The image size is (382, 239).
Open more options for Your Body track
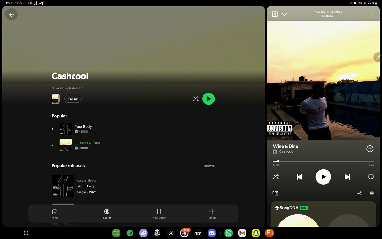click(211, 129)
